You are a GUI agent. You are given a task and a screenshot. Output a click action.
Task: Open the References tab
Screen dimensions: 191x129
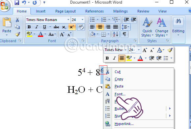point(95,11)
